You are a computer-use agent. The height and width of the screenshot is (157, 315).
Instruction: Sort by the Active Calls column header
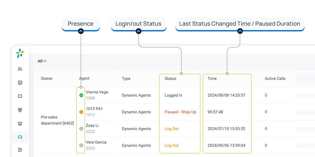pyautogui.click(x=275, y=78)
